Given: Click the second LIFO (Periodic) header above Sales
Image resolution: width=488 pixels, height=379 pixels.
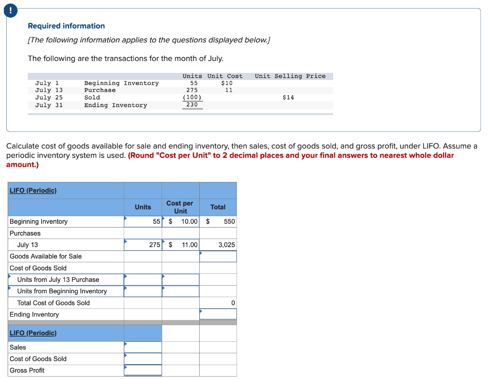Looking at the screenshot, I should coord(33,333).
